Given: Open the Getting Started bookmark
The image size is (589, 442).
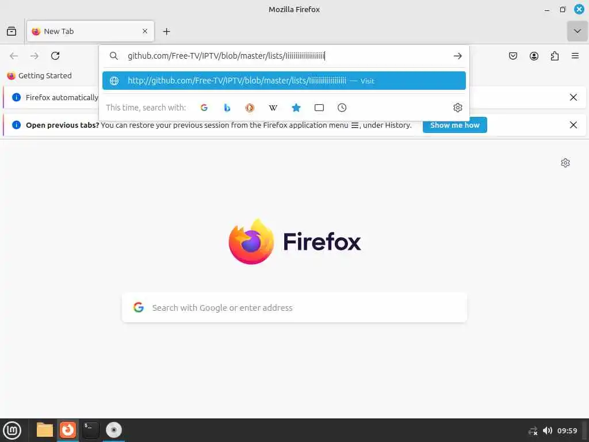Looking at the screenshot, I should 40,75.
